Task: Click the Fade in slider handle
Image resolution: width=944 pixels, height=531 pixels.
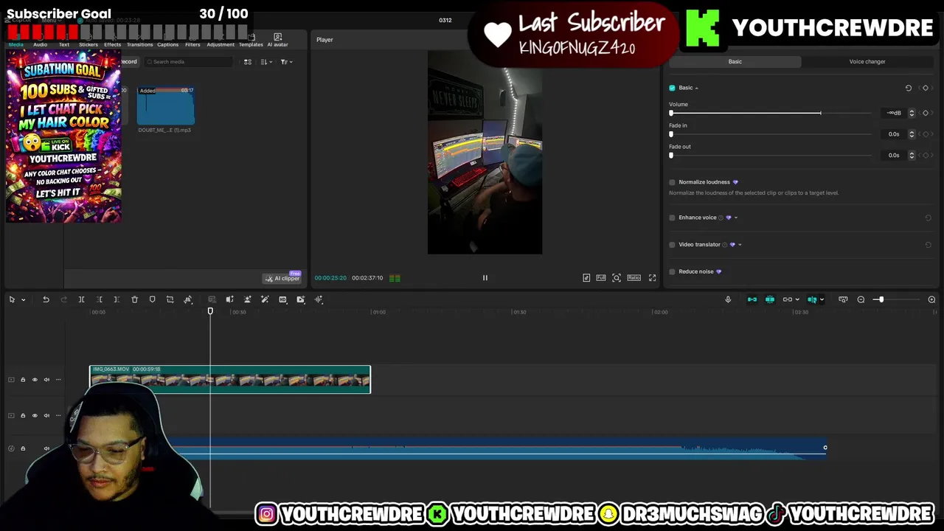Action: (x=671, y=134)
